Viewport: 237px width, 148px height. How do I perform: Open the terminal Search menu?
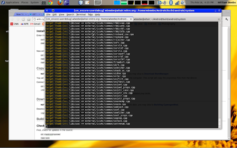coord(70,15)
